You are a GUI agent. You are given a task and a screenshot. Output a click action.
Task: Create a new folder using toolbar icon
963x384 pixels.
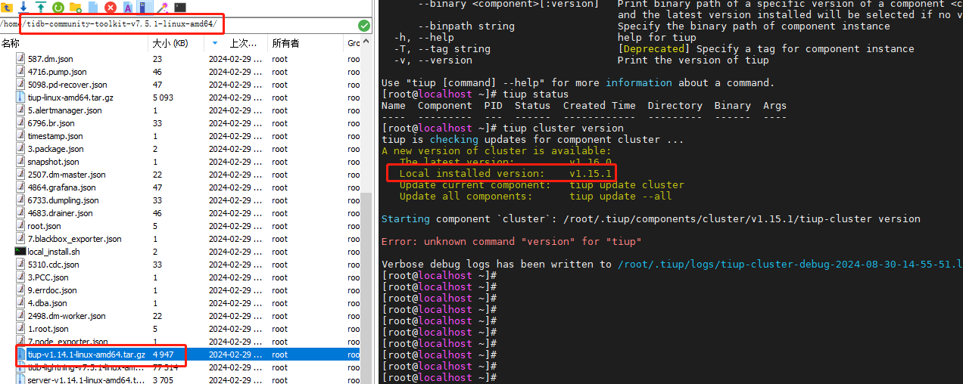pyautogui.click(x=76, y=7)
